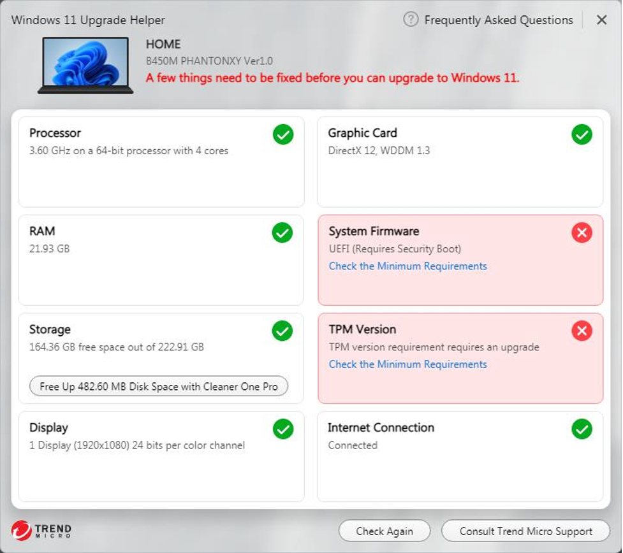Open Frequently Asked Questions

pyautogui.click(x=499, y=20)
